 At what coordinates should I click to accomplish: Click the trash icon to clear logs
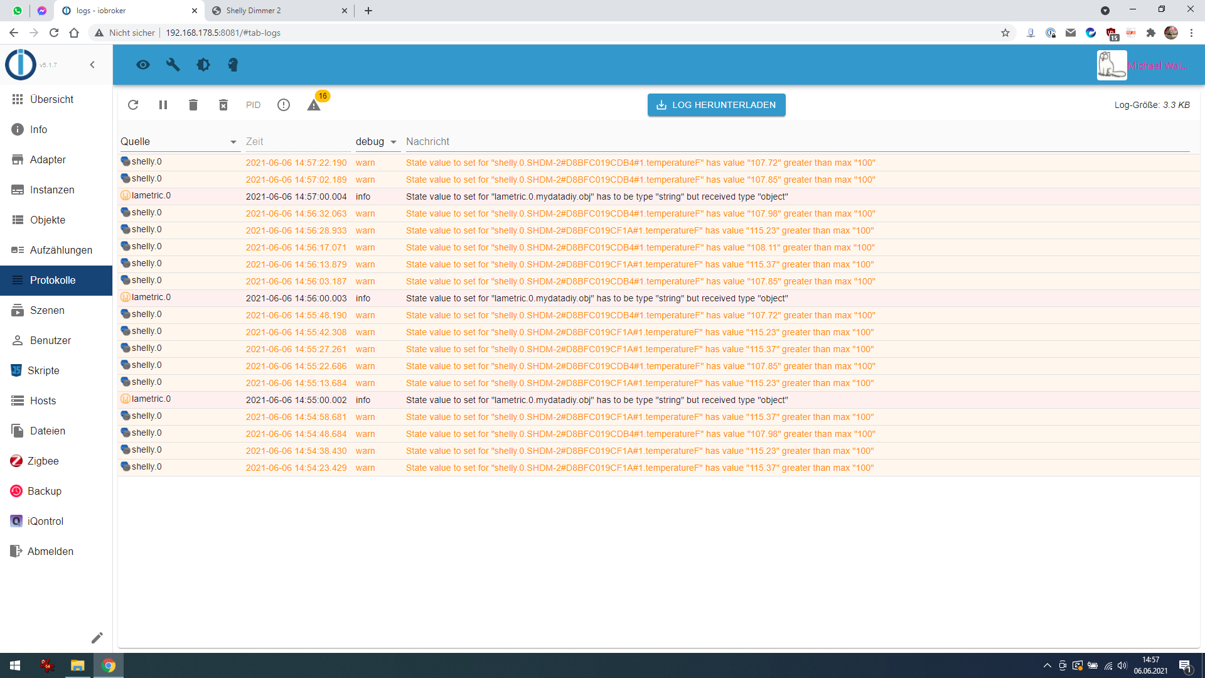coord(193,105)
